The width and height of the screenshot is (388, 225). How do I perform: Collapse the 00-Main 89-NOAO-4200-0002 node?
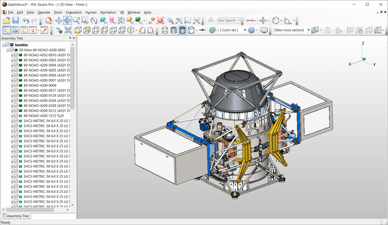(8, 50)
